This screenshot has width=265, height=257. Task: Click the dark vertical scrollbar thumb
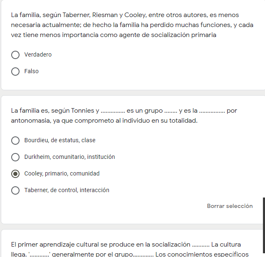pos(264,225)
